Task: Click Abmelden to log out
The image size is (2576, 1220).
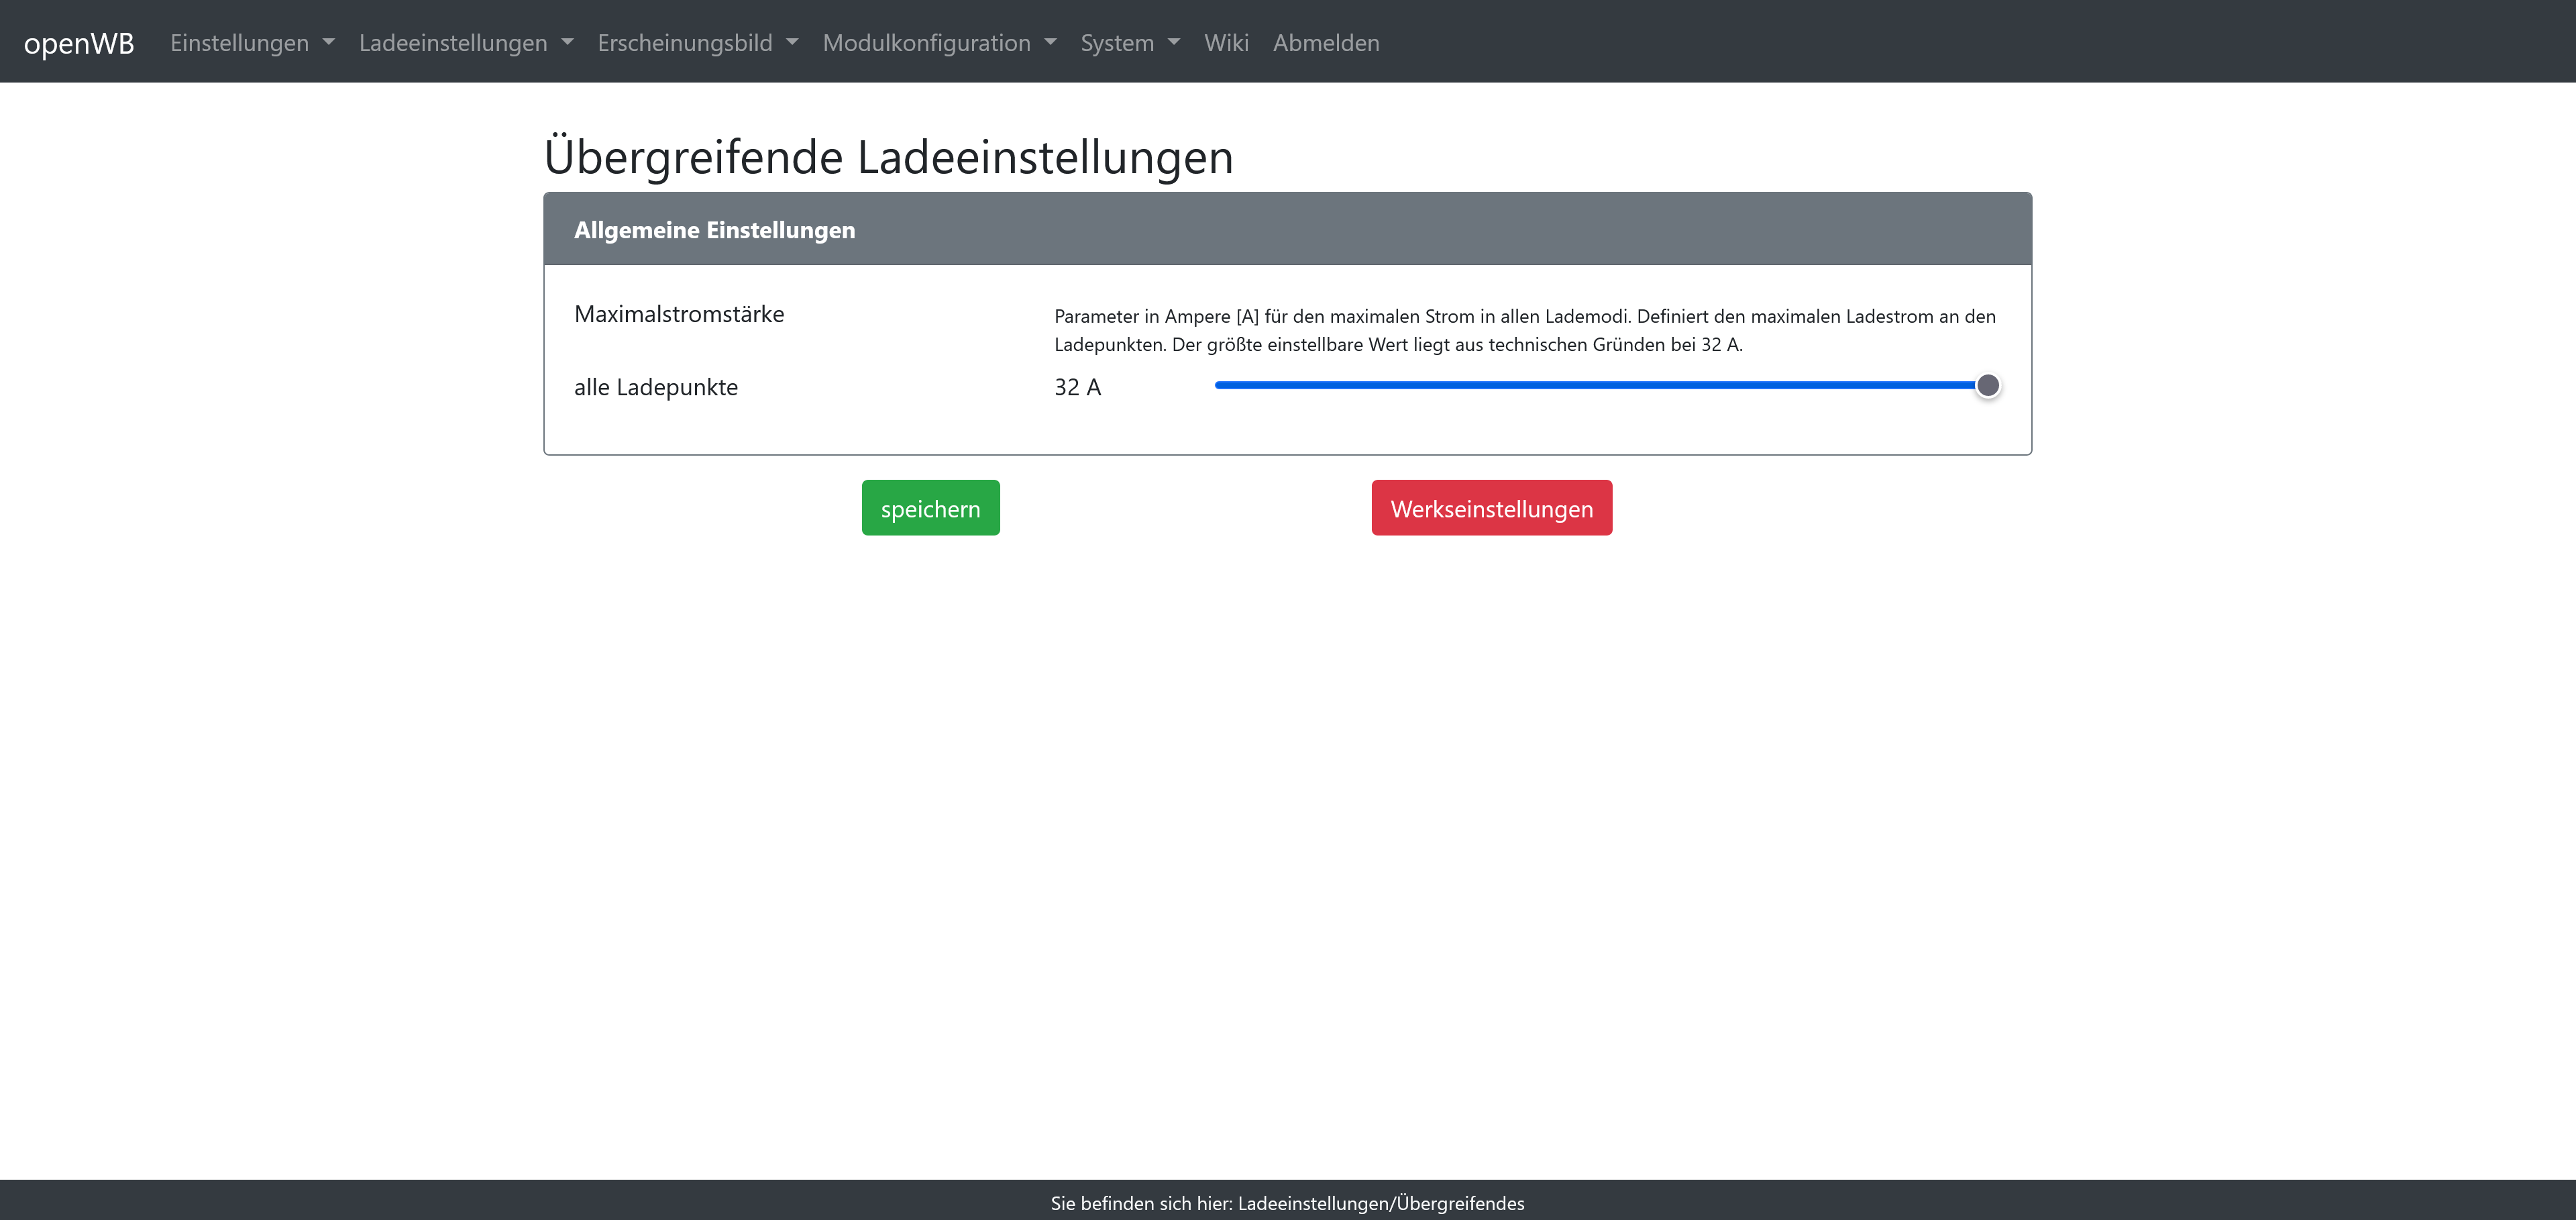Action: pyautogui.click(x=1326, y=43)
